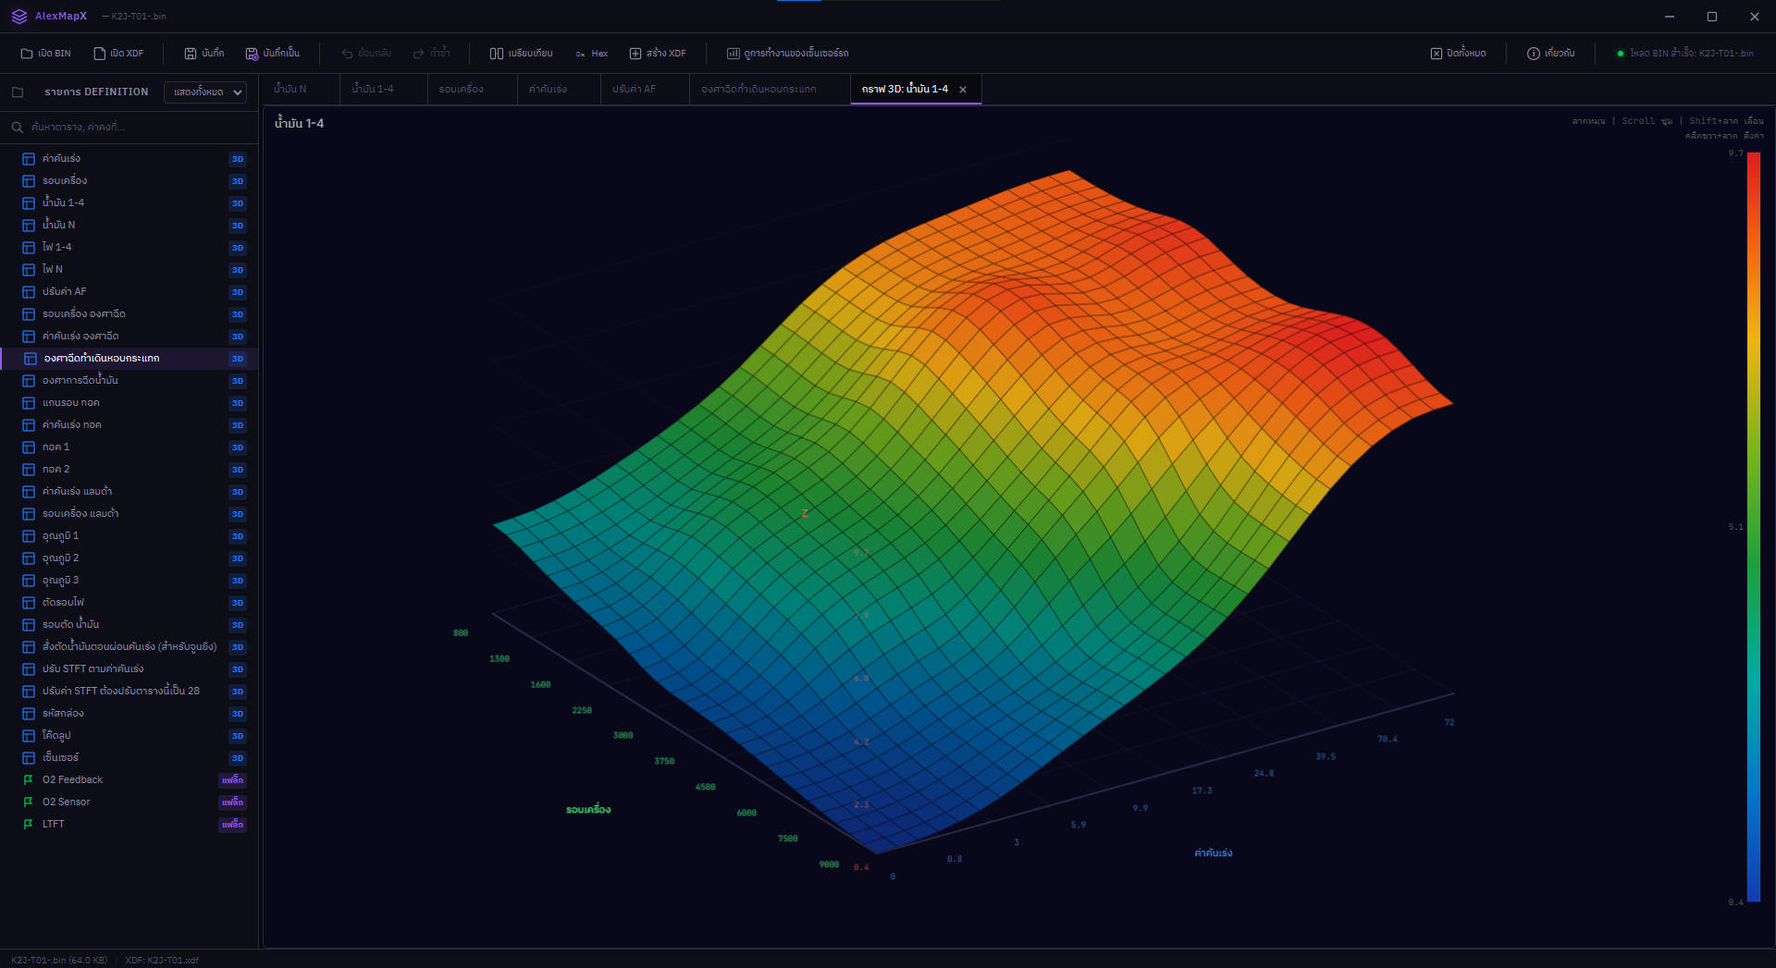Collapse the รายการ DEFINITION panel
Viewport: 1776px width, 968px height.
pyautogui.click(x=17, y=92)
